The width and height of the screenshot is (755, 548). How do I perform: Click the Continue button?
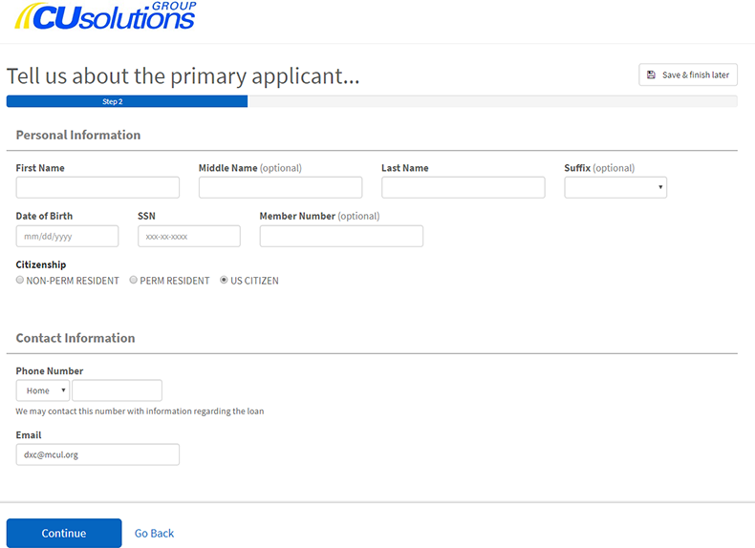pos(64,533)
